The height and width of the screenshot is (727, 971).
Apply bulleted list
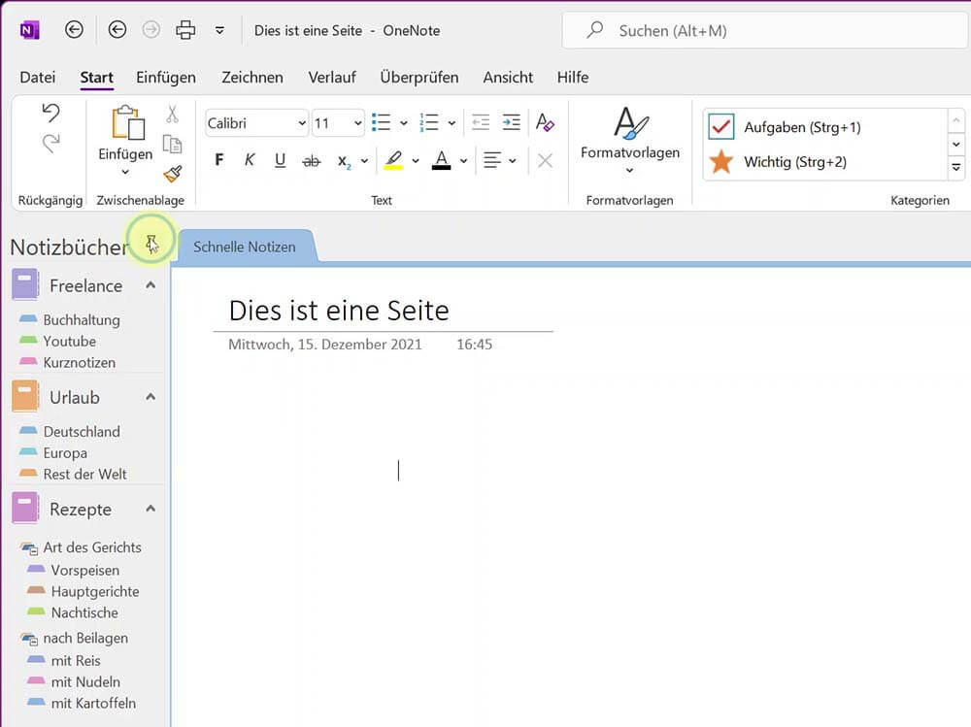381,122
